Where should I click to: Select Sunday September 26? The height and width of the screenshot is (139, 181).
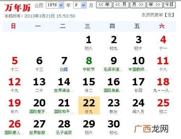(14, 127)
